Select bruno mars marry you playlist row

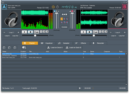click(63, 57)
